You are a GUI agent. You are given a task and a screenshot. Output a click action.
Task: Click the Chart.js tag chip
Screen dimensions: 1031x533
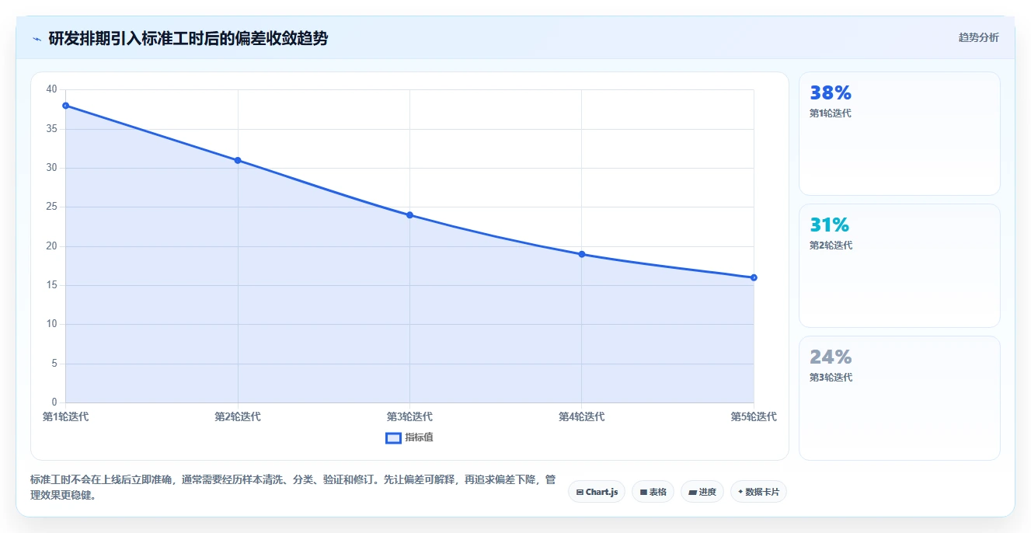[x=597, y=492]
